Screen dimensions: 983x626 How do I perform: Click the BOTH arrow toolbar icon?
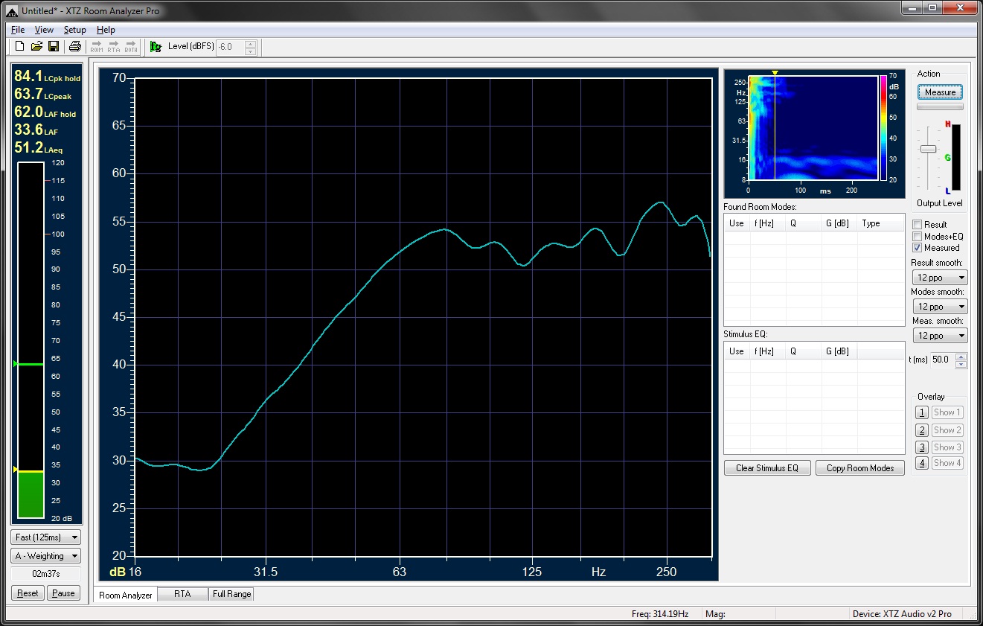coord(131,47)
